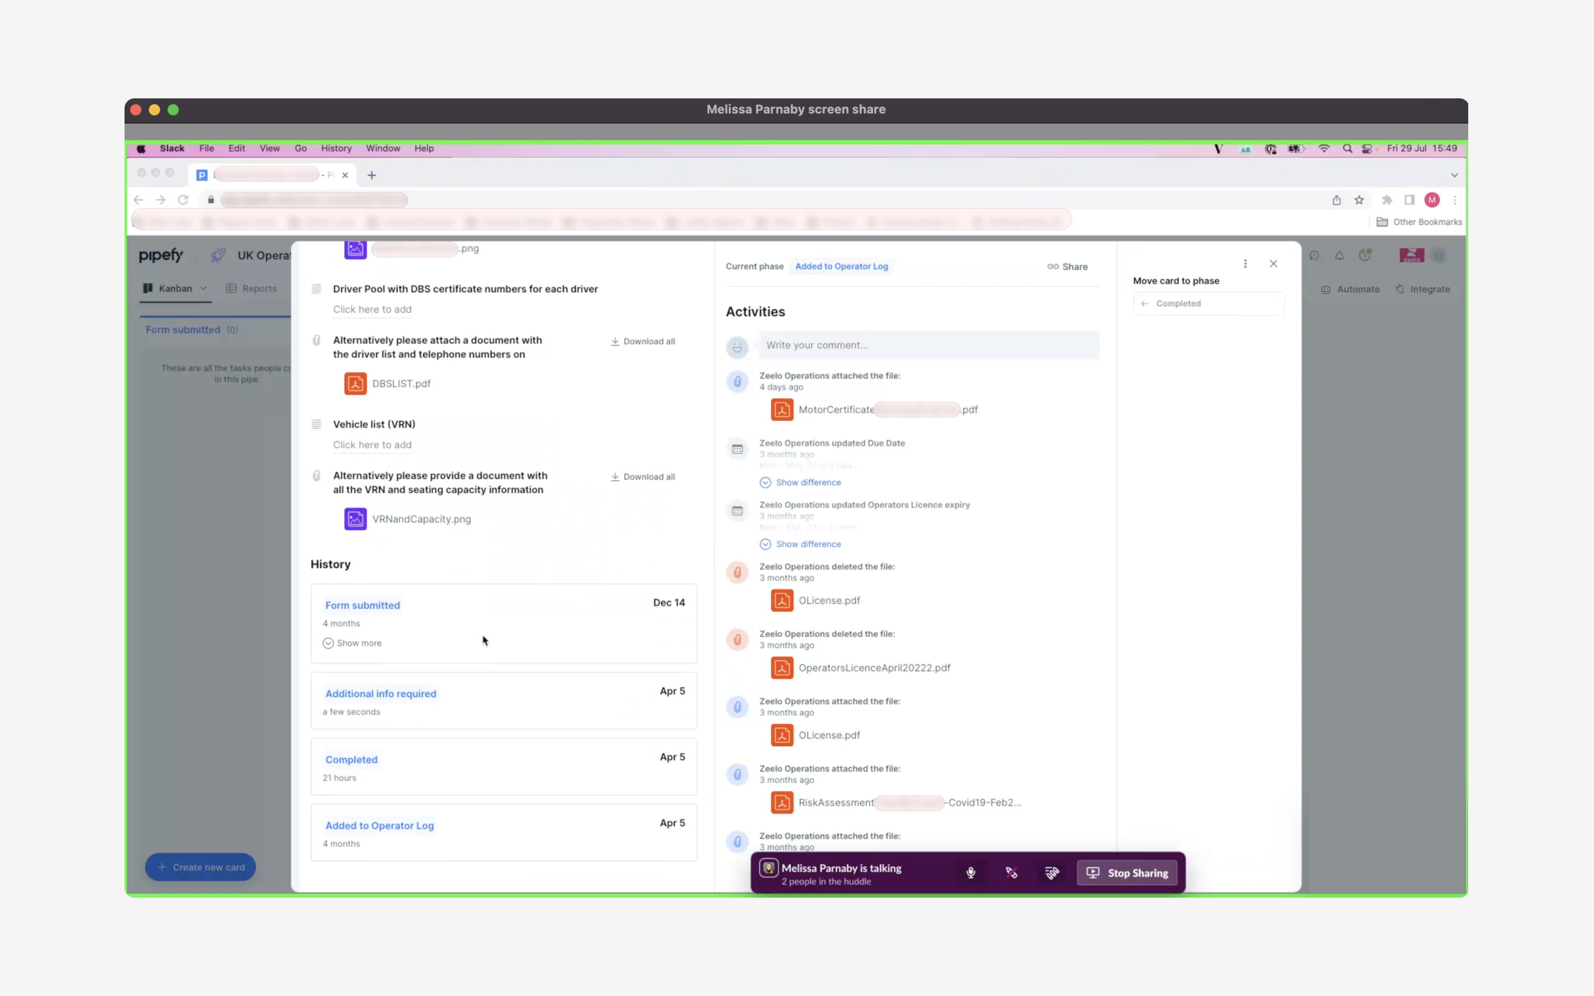
Task: Open the History menu
Action: click(336, 148)
